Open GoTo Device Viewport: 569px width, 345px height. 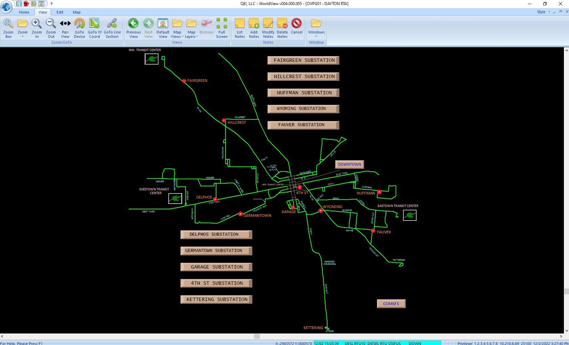tap(79, 28)
